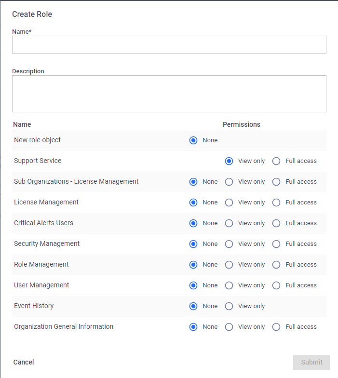Cancel the Create Role dialog

[x=24, y=362]
